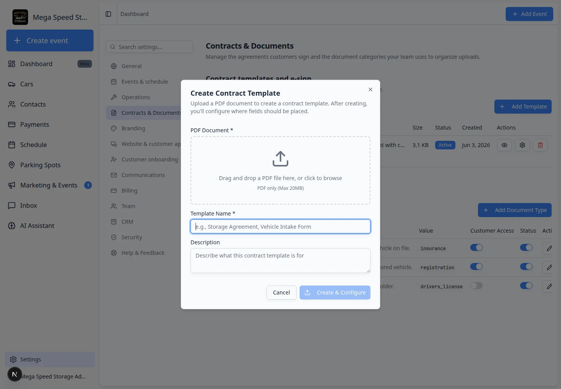Click the Inbox message icon
Image resolution: width=561 pixels, height=389 pixels.
click(12, 205)
